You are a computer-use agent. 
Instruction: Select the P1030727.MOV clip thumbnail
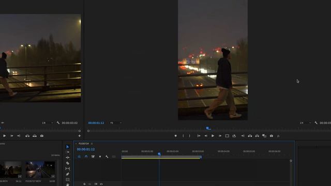pos(40,170)
